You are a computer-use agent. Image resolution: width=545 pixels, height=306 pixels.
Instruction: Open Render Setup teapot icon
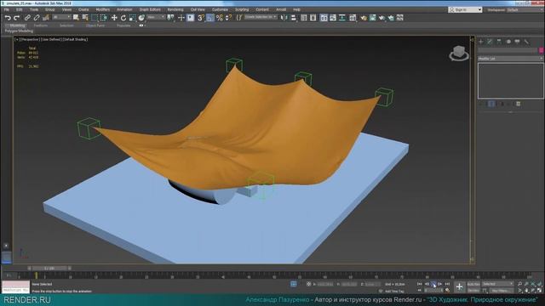[364, 18]
